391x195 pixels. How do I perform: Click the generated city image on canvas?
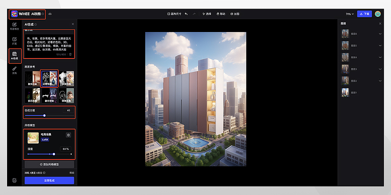(196, 99)
